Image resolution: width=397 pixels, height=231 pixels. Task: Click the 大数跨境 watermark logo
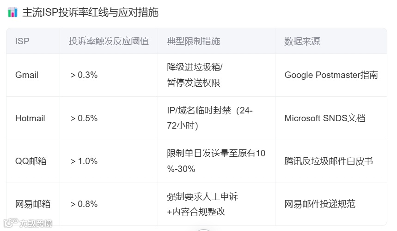28,223
